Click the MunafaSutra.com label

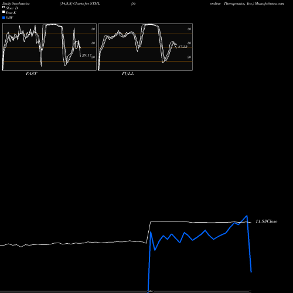click(270, 4)
